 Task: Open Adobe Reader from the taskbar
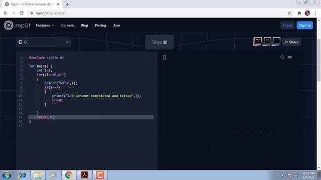[84, 175]
